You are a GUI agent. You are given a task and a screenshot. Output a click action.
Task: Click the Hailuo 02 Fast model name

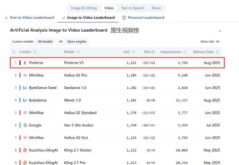point(76,138)
